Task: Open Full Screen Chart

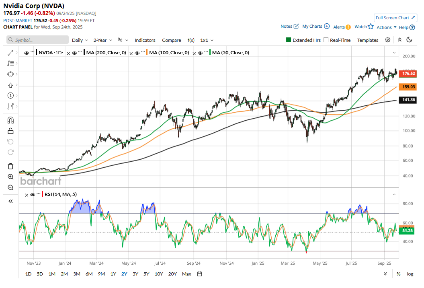Action: [x=395, y=18]
